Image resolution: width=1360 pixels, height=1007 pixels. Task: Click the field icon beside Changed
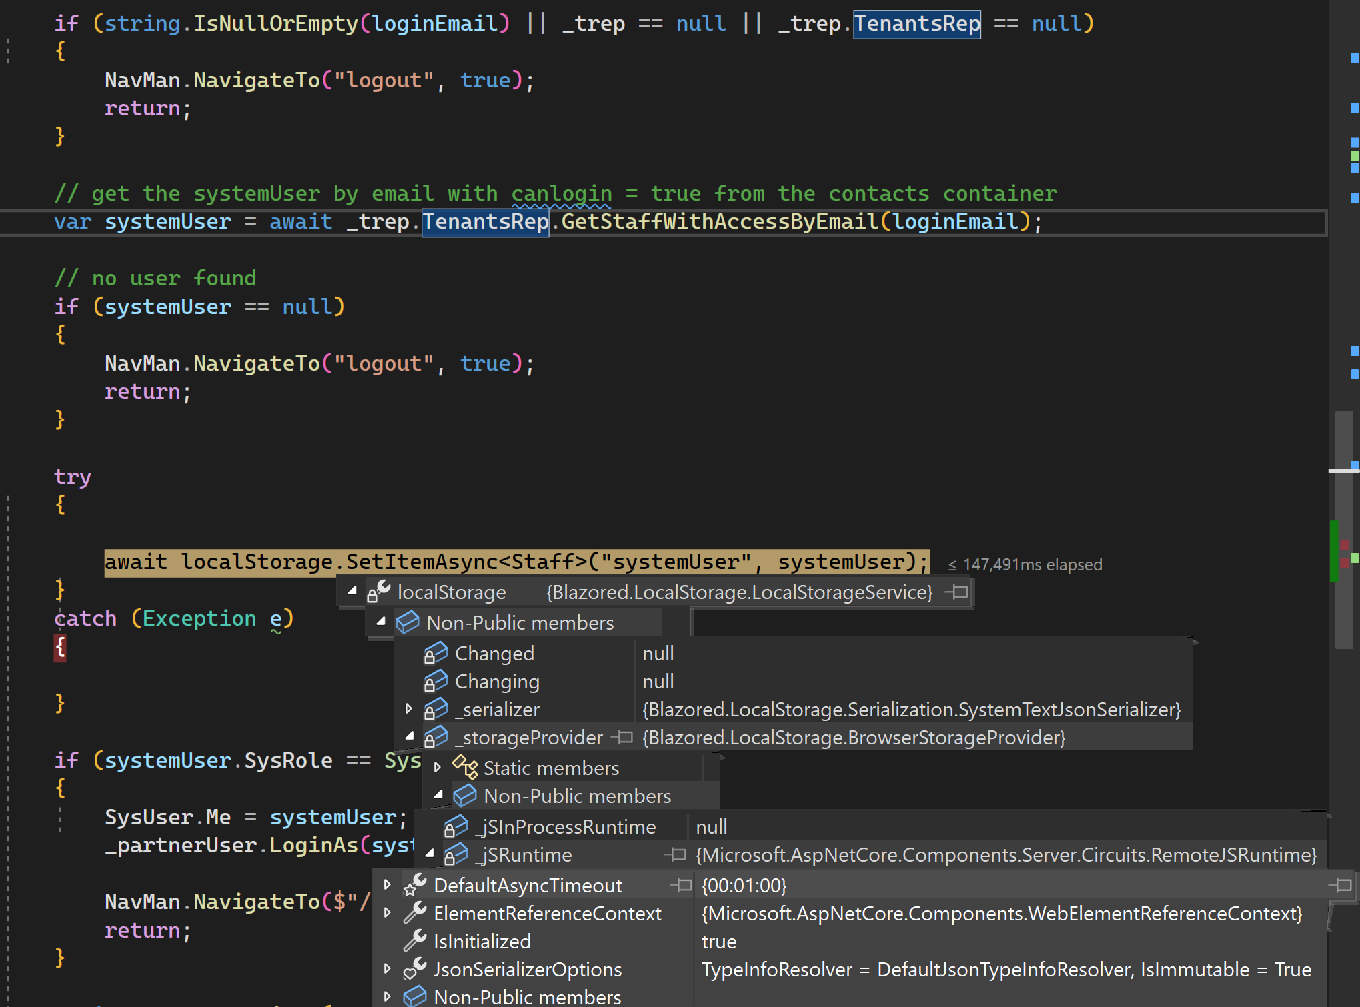pos(436,653)
